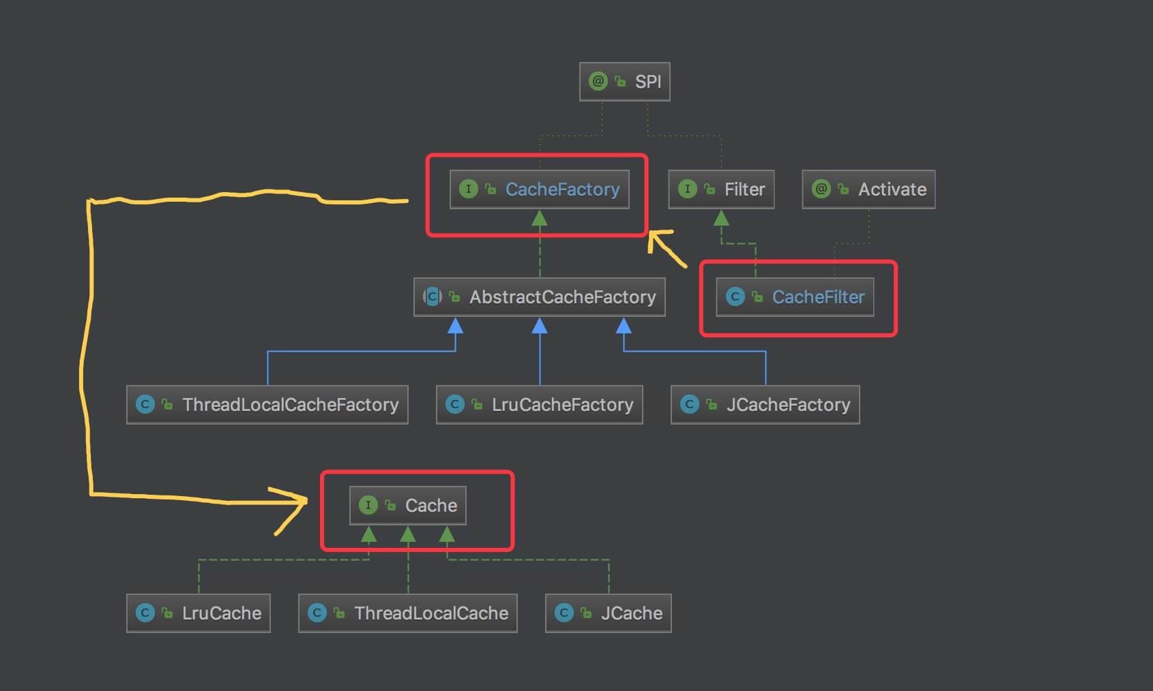The image size is (1153, 691).
Task: Select the Activate label text
Action: [892, 189]
